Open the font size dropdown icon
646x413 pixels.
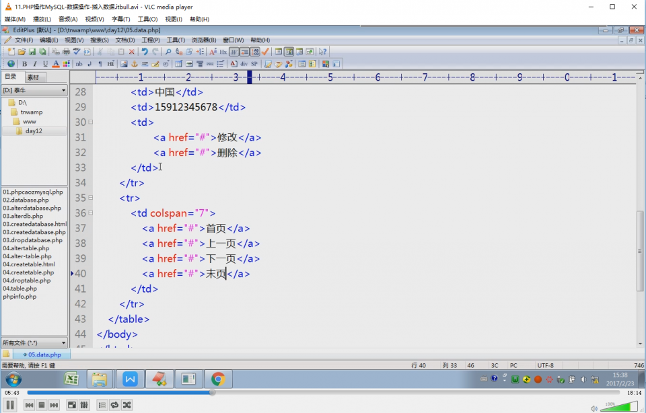click(213, 52)
